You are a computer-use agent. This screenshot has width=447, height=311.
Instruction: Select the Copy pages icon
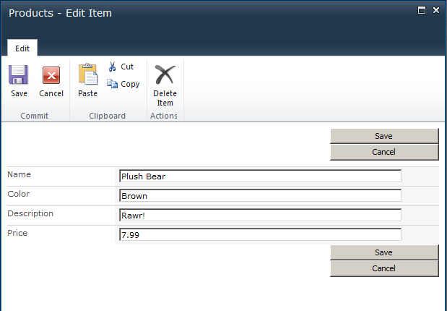point(113,84)
